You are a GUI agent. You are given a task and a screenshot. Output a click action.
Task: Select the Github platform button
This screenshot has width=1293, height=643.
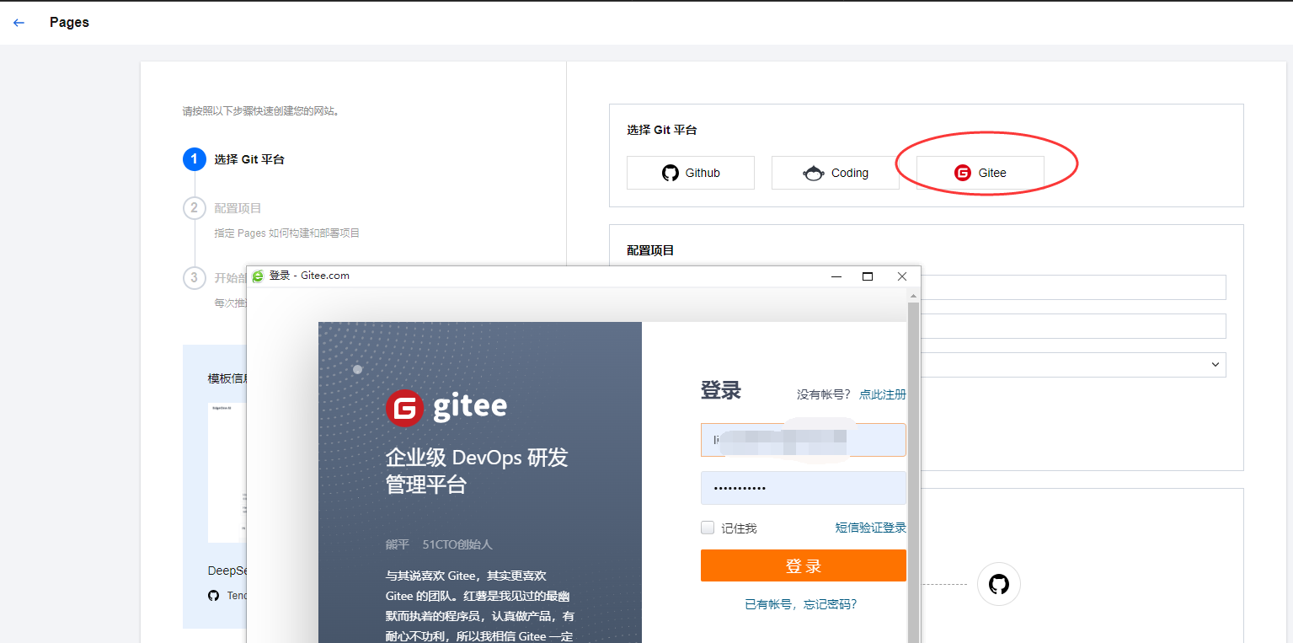(x=691, y=173)
